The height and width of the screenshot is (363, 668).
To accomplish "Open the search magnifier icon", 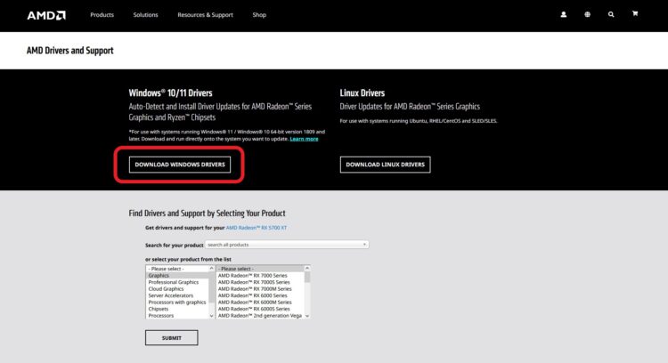I will click(611, 15).
